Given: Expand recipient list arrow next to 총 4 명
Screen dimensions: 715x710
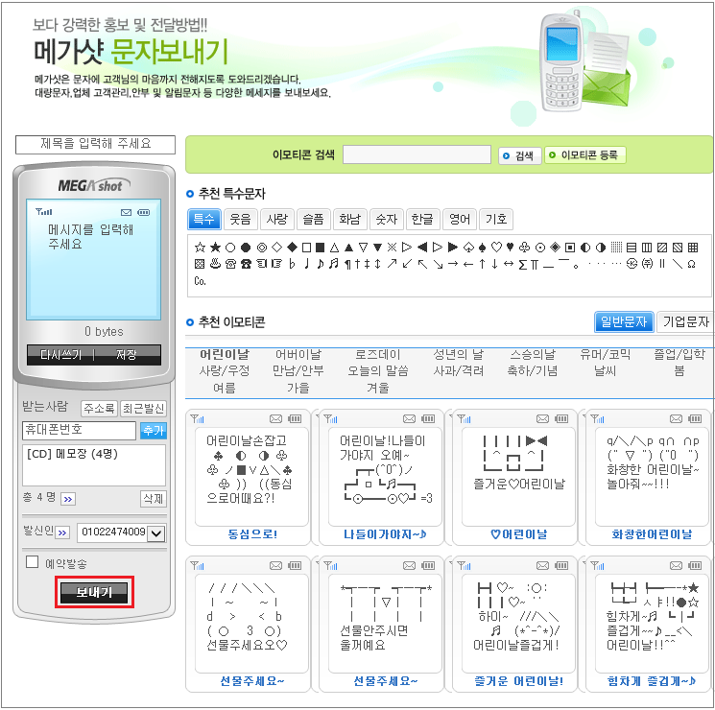Looking at the screenshot, I should pos(68,499).
